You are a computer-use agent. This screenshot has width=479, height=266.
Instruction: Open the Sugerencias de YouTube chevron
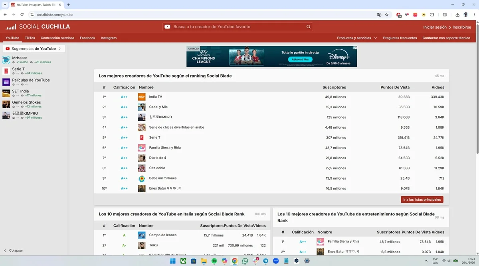coord(61,48)
